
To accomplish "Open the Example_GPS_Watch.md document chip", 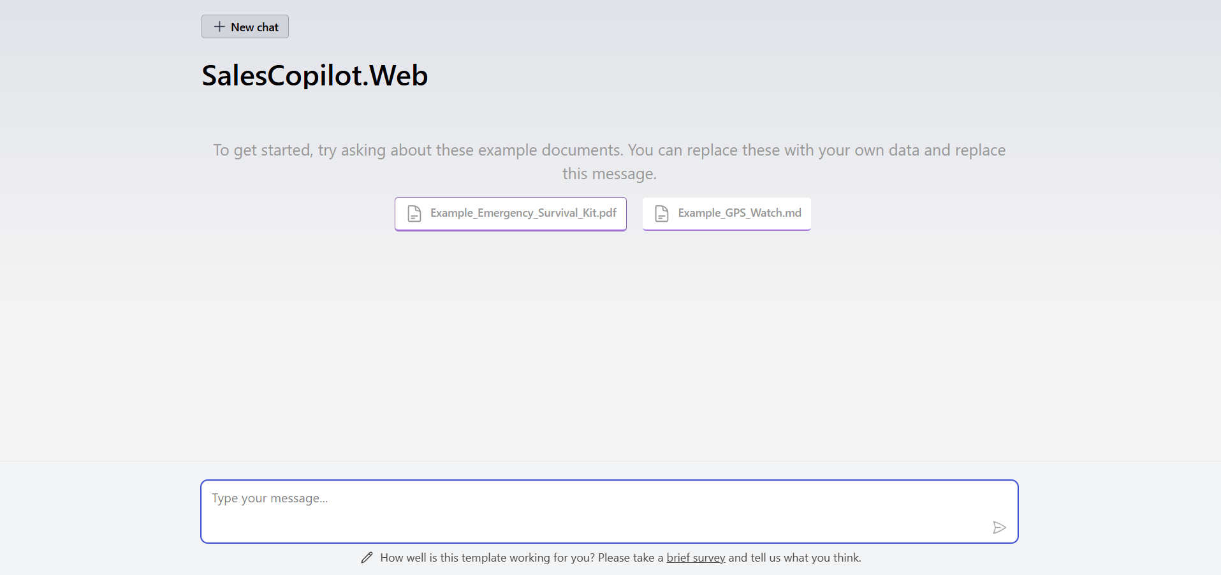I will click(727, 213).
